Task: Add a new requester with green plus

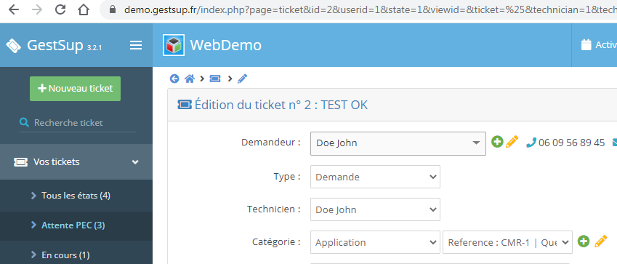Action: point(497,142)
